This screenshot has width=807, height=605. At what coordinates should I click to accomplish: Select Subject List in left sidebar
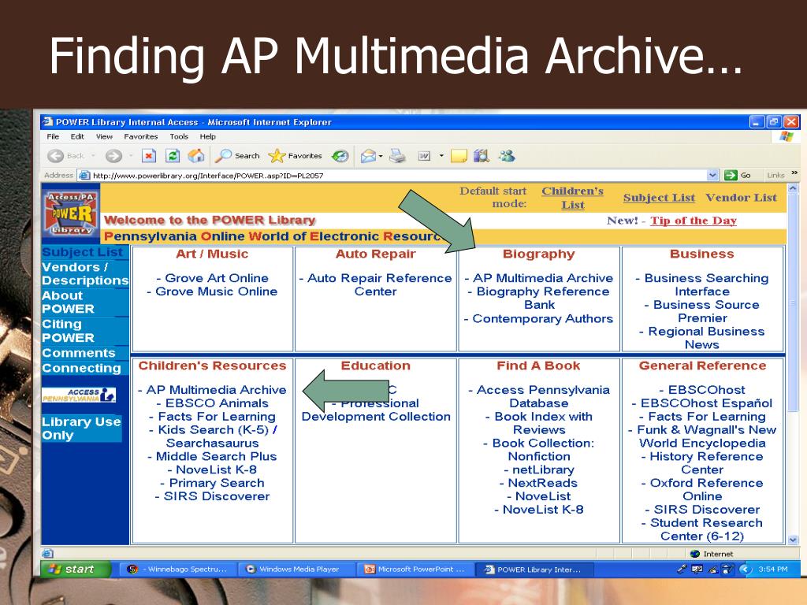[x=82, y=252]
